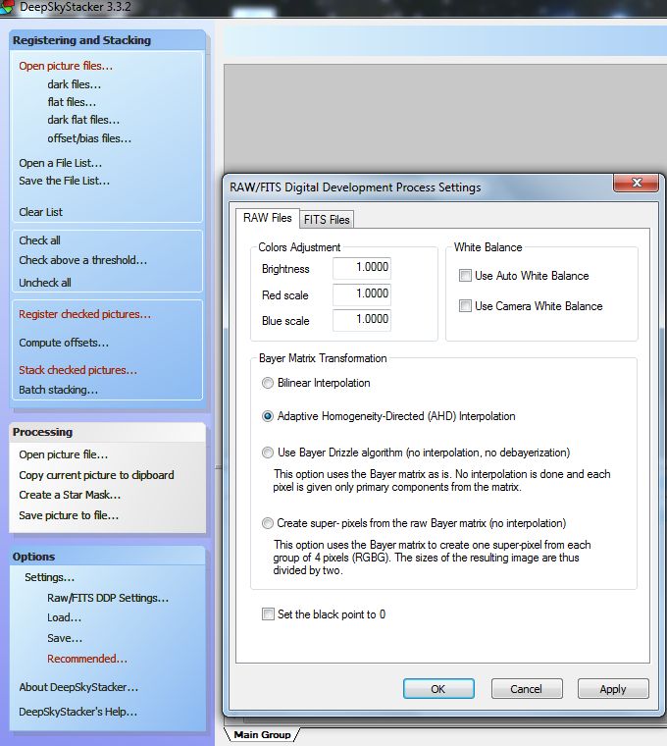Click offset/bias files link
Image resolution: width=667 pixels, height=746 pixels.
point(89,138)
